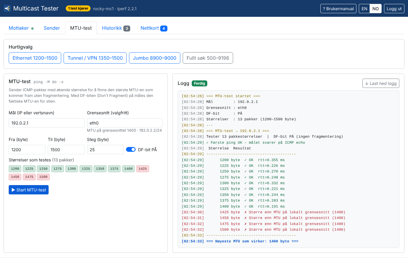Viewport: 408px width, 258px height.
Task: Click log line Første ping OK
Action: pos(243,142)
